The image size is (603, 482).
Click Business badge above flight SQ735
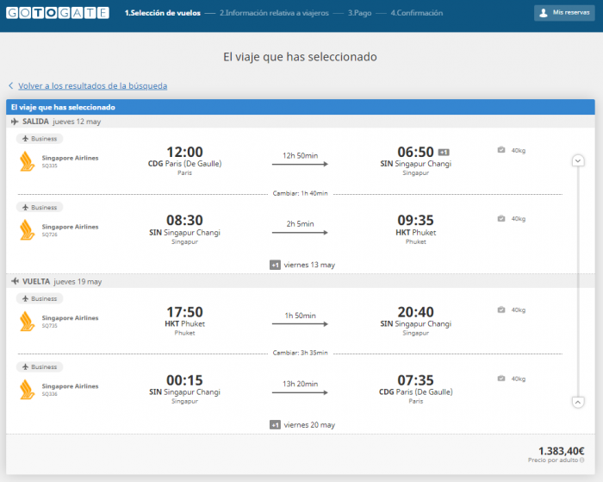40,298
